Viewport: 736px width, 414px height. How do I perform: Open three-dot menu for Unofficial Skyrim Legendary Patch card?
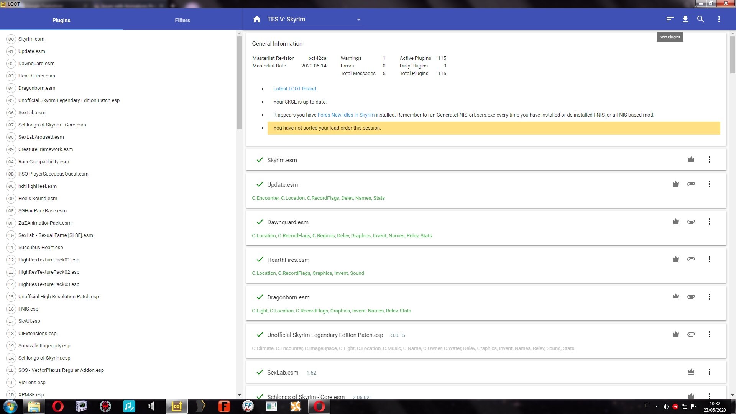[x=710, y=334]
